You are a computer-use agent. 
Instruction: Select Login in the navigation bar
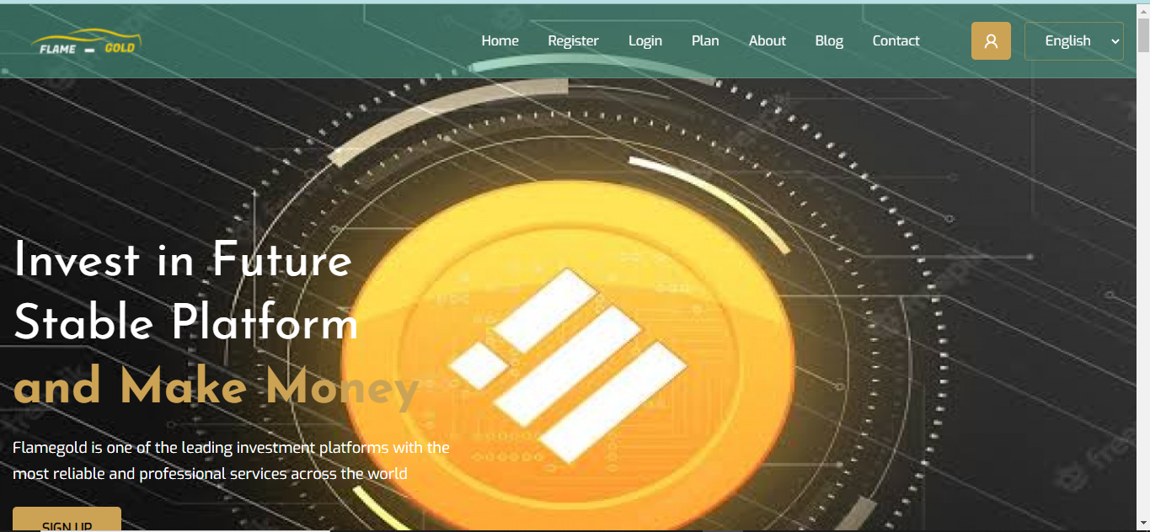click(x=645, y=40)
